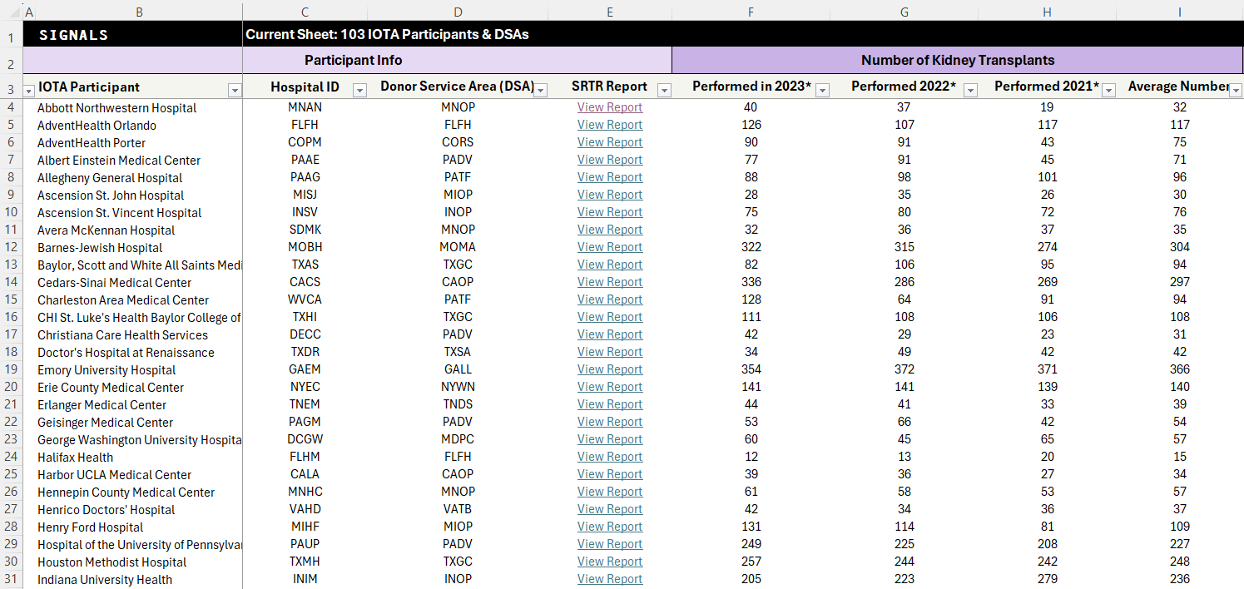The width and height of the screenshot is (1244, 589).
Task: Open View Report for Geisinger Medical Center
Action: click(x=610, y=422)
